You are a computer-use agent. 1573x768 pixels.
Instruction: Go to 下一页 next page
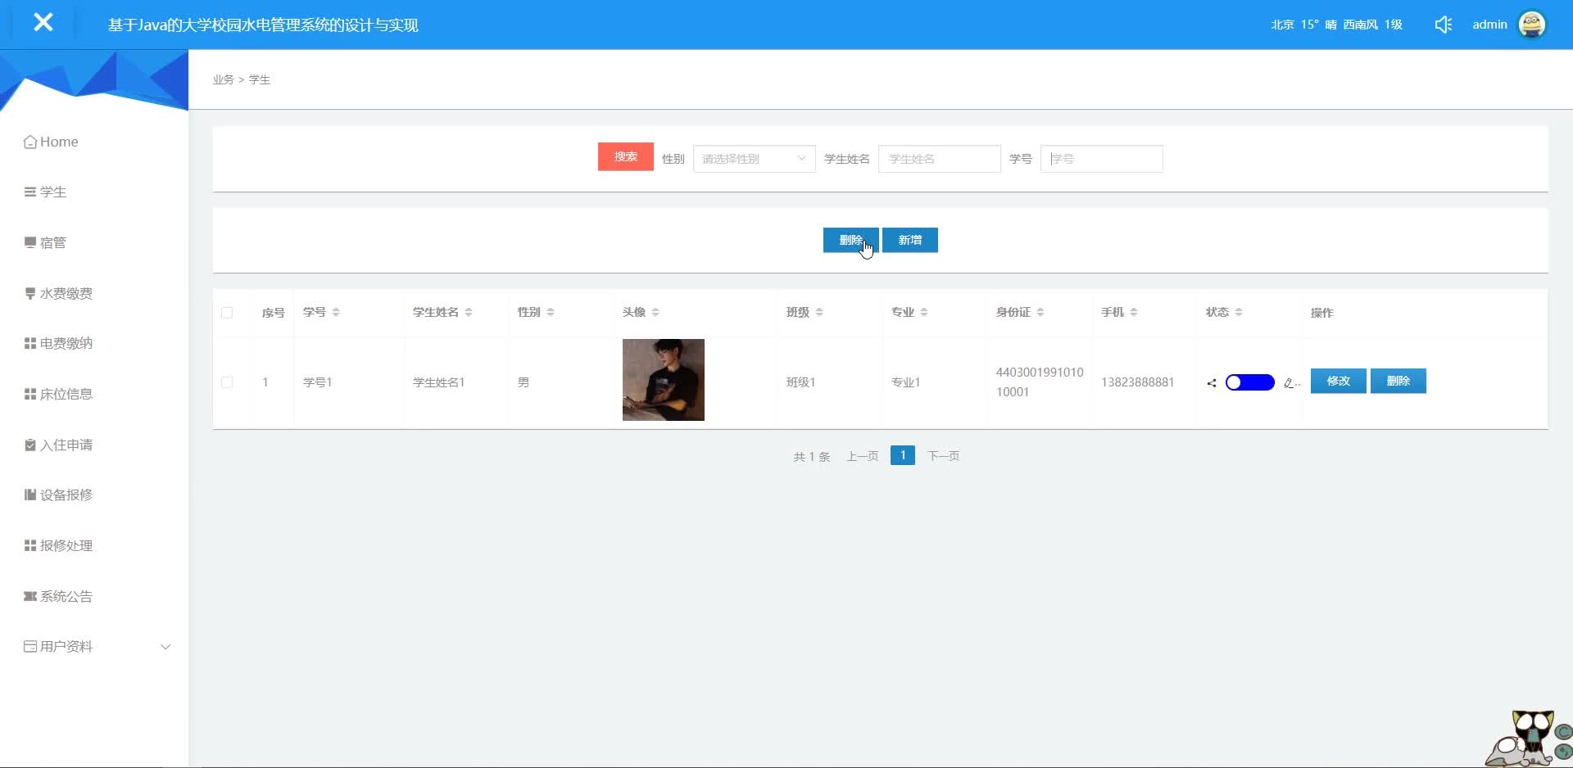pos(944,456)
